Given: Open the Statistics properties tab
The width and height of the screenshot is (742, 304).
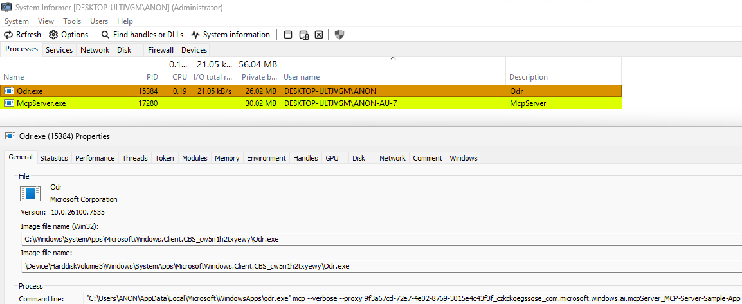Looking at the screenshot, I should pyautogui.click(x=54, y=158).
